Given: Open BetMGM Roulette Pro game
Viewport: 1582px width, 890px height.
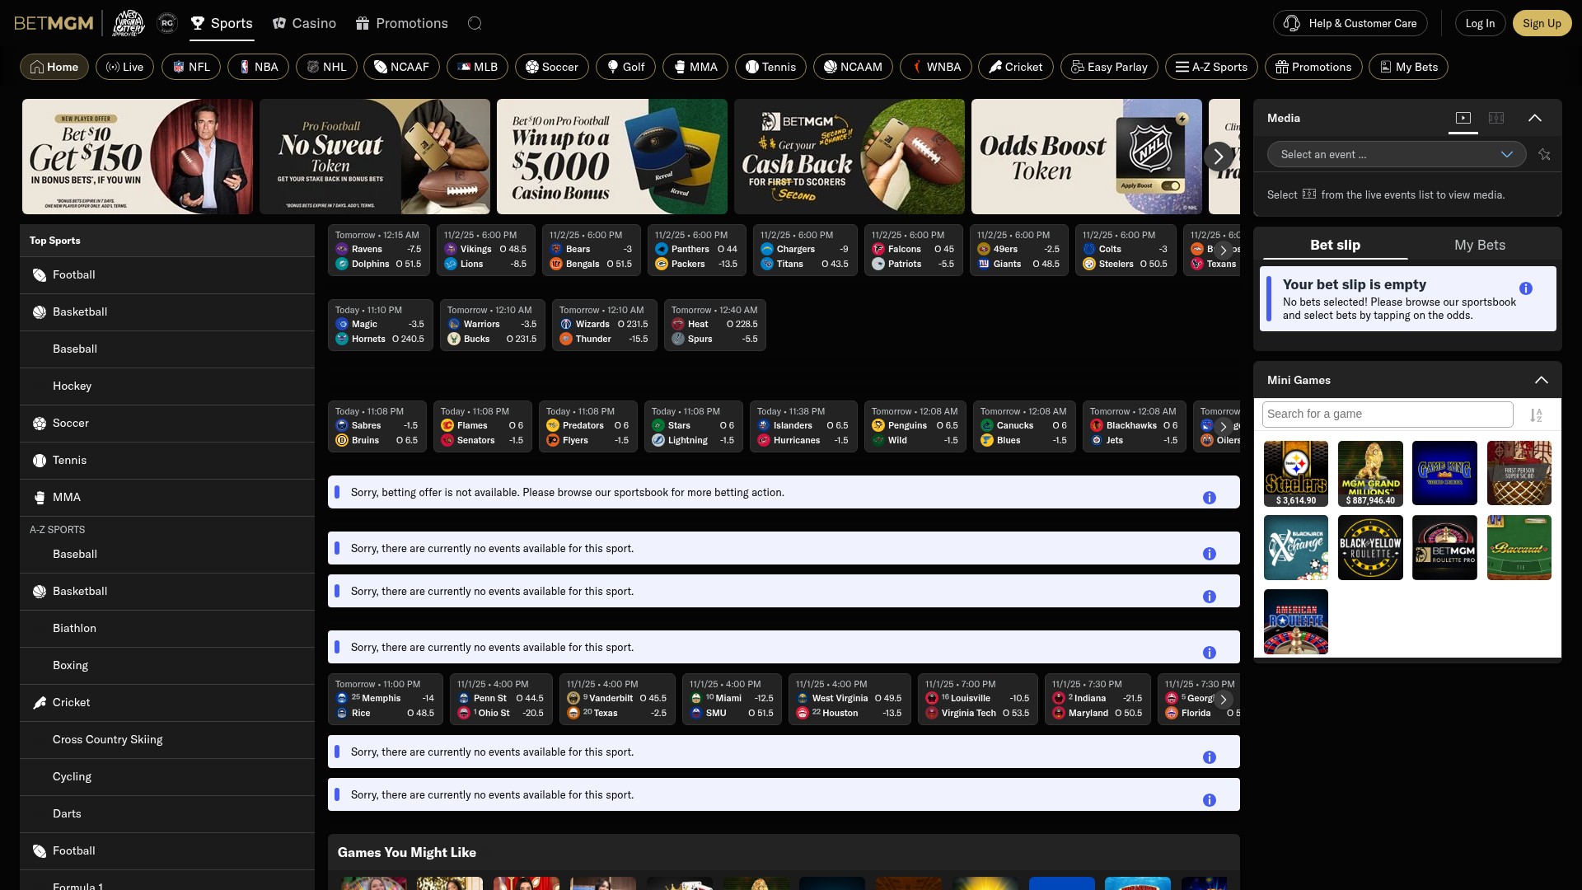Looking at the screenshot, I should pyautogui.click(x=1444, y=547).
